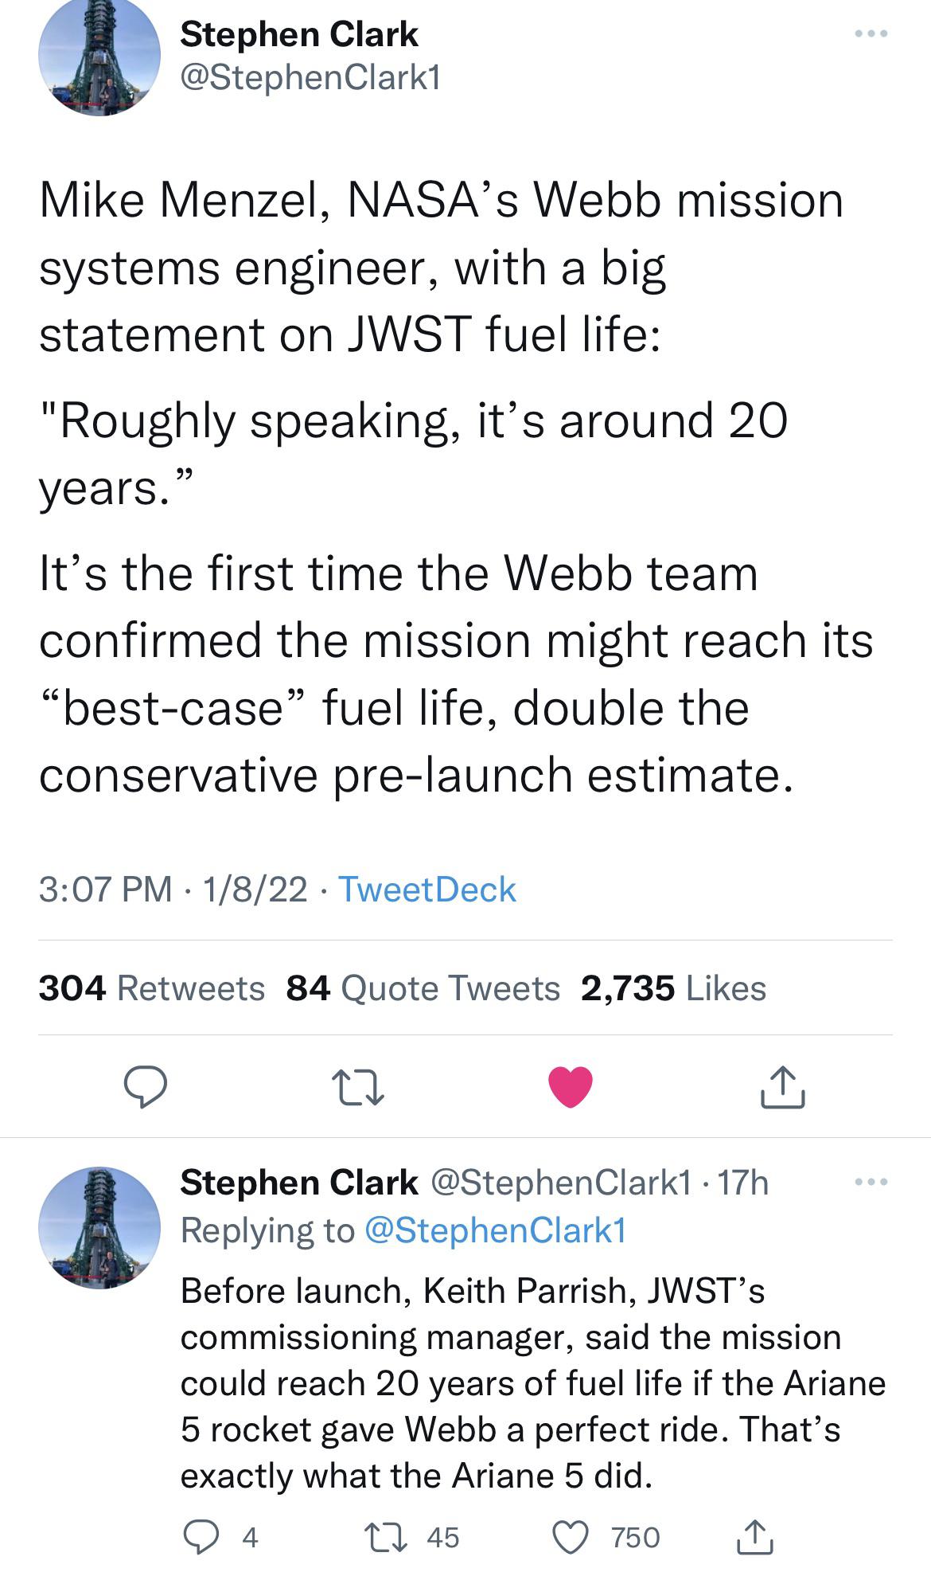The height and width of the screenshot is (1576, 931).
Task: Share the main tweet
Action: click(x=782, y=1087)
